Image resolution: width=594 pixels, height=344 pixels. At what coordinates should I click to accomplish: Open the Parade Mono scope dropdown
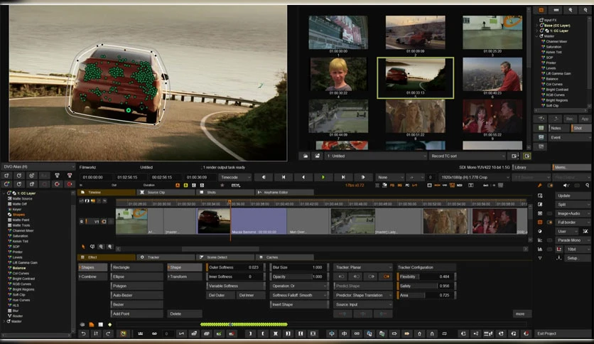[573, 240]
